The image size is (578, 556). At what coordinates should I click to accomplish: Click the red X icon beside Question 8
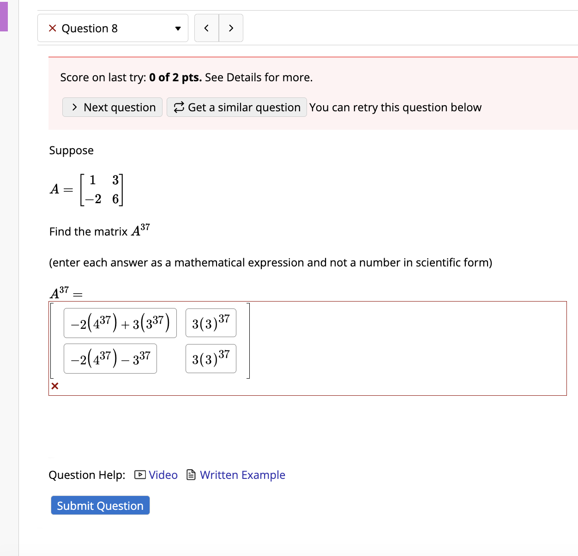coord(52,28)
